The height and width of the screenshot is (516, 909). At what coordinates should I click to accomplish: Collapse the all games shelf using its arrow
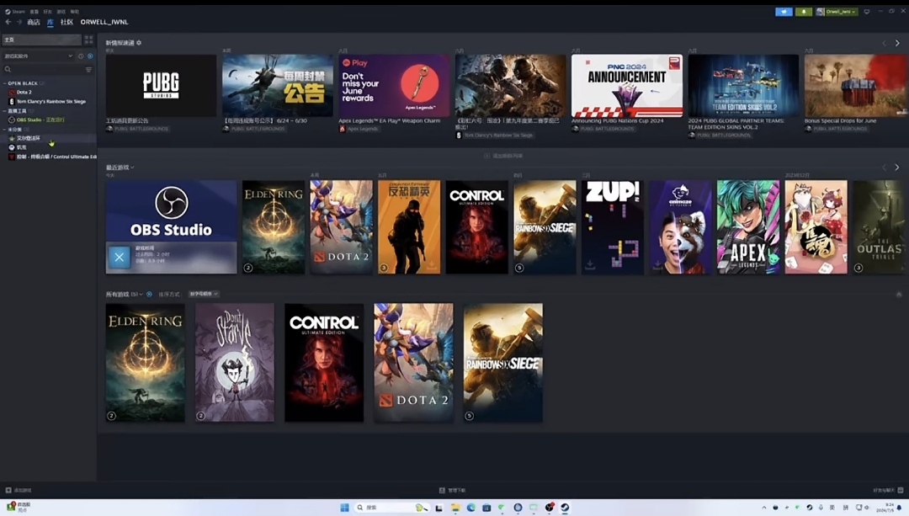point(899,295)
